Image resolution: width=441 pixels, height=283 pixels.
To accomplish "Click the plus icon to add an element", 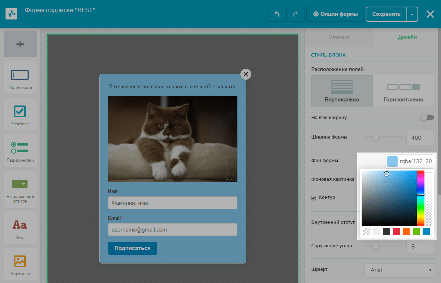I will [x=20, y=44].
